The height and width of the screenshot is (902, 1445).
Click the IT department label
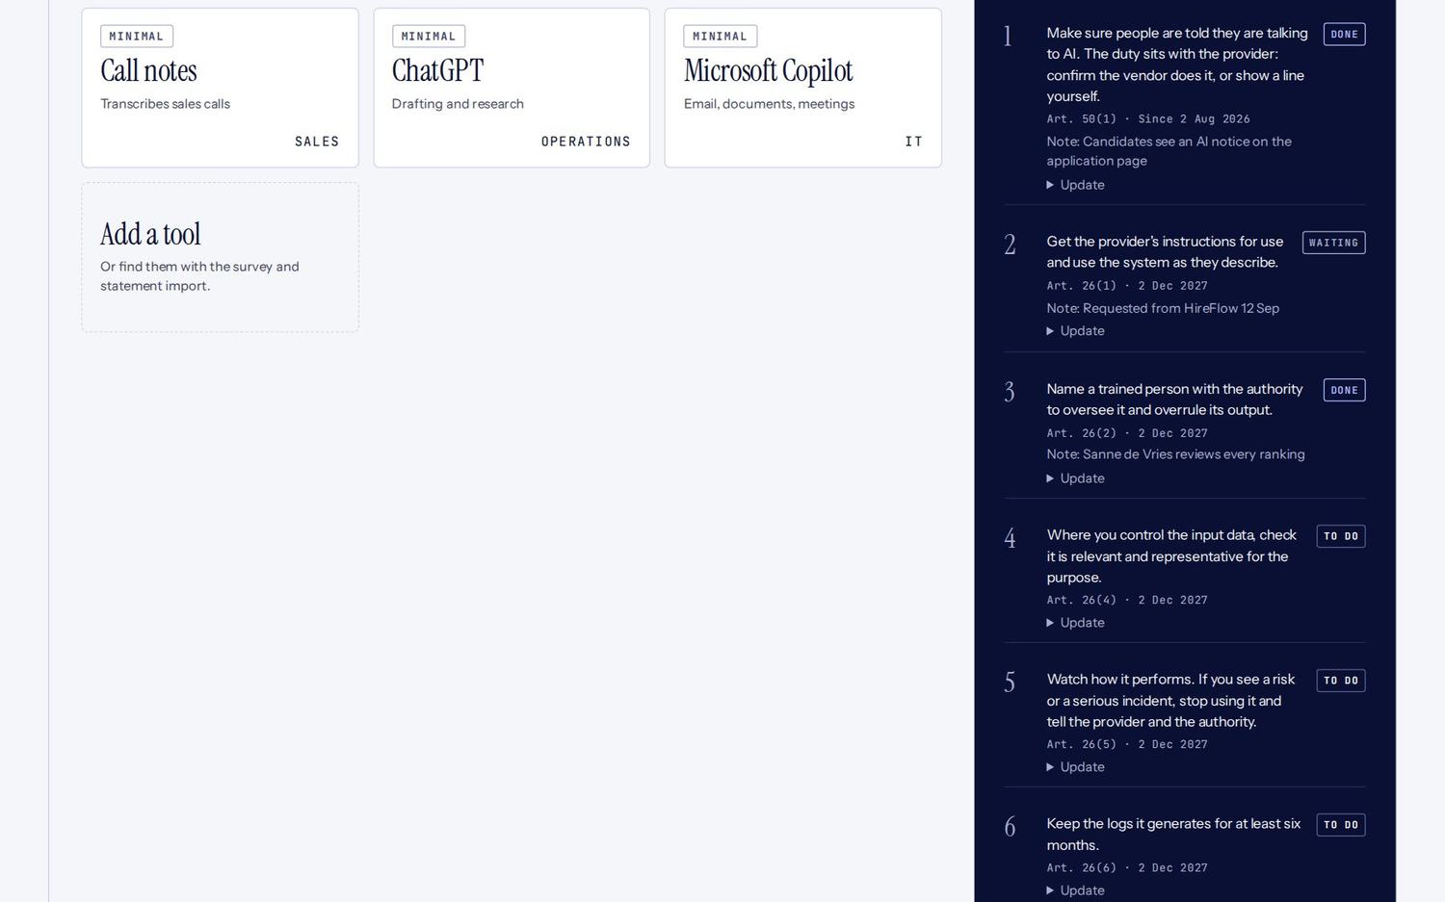coord(913,142)
